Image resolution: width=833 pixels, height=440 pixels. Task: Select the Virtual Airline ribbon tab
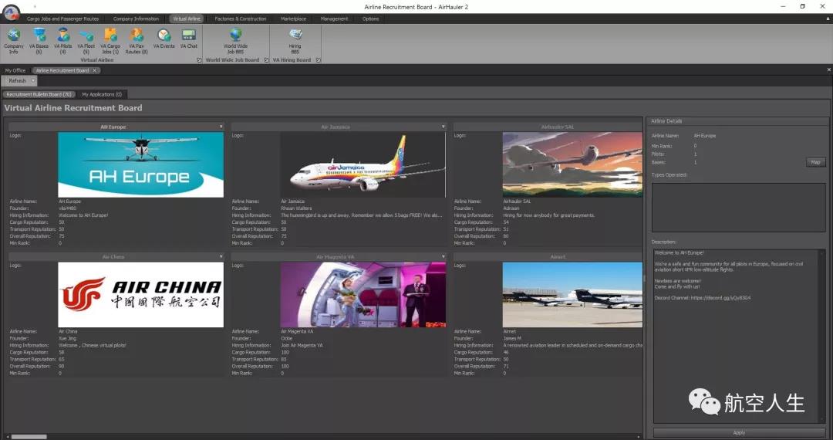point(187,19)
